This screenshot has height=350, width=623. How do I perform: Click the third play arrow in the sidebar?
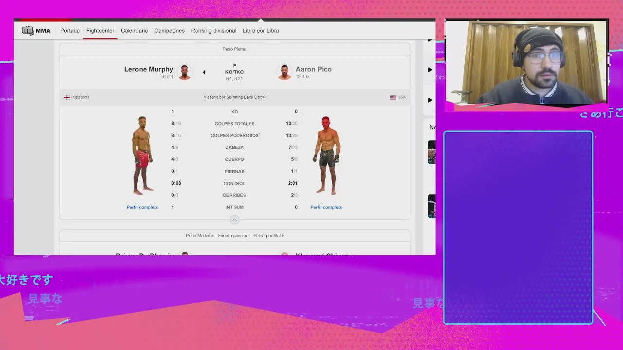pyautogui.click(x=430, y=100)
